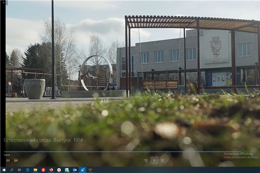260x173 pixels.
Task: Open File Explorer from taskbar
Action: 35,170
